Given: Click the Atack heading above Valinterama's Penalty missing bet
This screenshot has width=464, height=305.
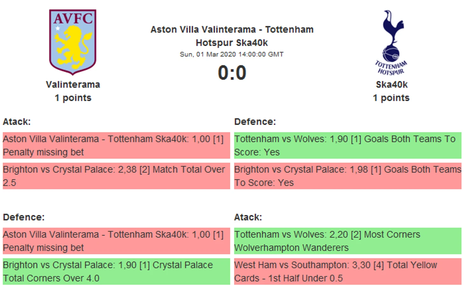Looking at the screenshot, I should pyautogui.click(x=17, y=122).
